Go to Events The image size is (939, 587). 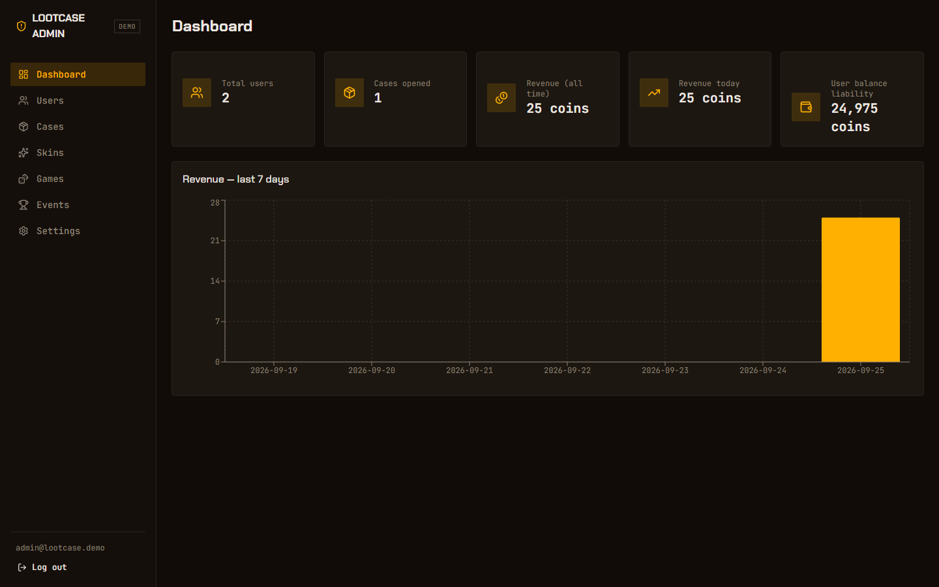click(78, 205)
